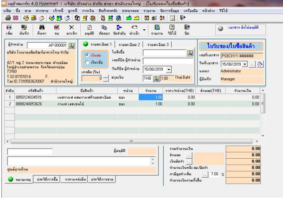Click the เลขที่บิล ผู้จำหน่าย input field

point(168,61)
